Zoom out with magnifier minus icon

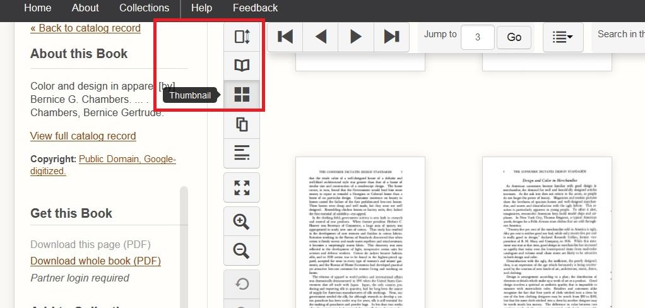(242, 251)
